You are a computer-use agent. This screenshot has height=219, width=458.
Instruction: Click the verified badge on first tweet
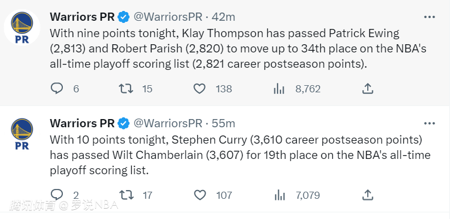124,17
